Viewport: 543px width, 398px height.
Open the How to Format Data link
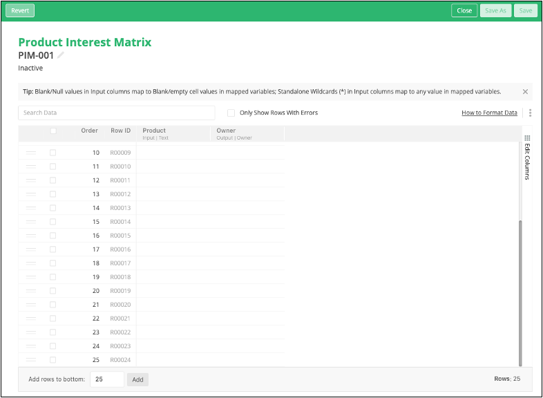(489, 113)
